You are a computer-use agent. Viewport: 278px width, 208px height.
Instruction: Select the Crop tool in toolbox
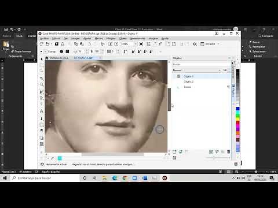pos(42,79)
